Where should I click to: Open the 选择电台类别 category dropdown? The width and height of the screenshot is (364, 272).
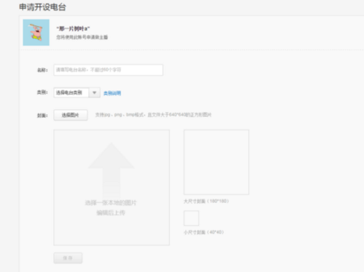click(x=77, y=92)
